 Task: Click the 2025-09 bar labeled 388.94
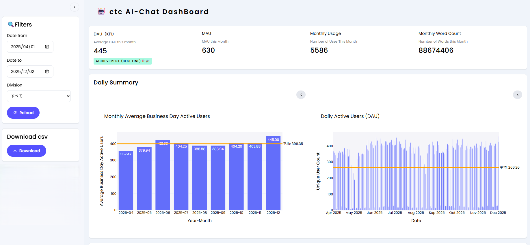point(218,178)
